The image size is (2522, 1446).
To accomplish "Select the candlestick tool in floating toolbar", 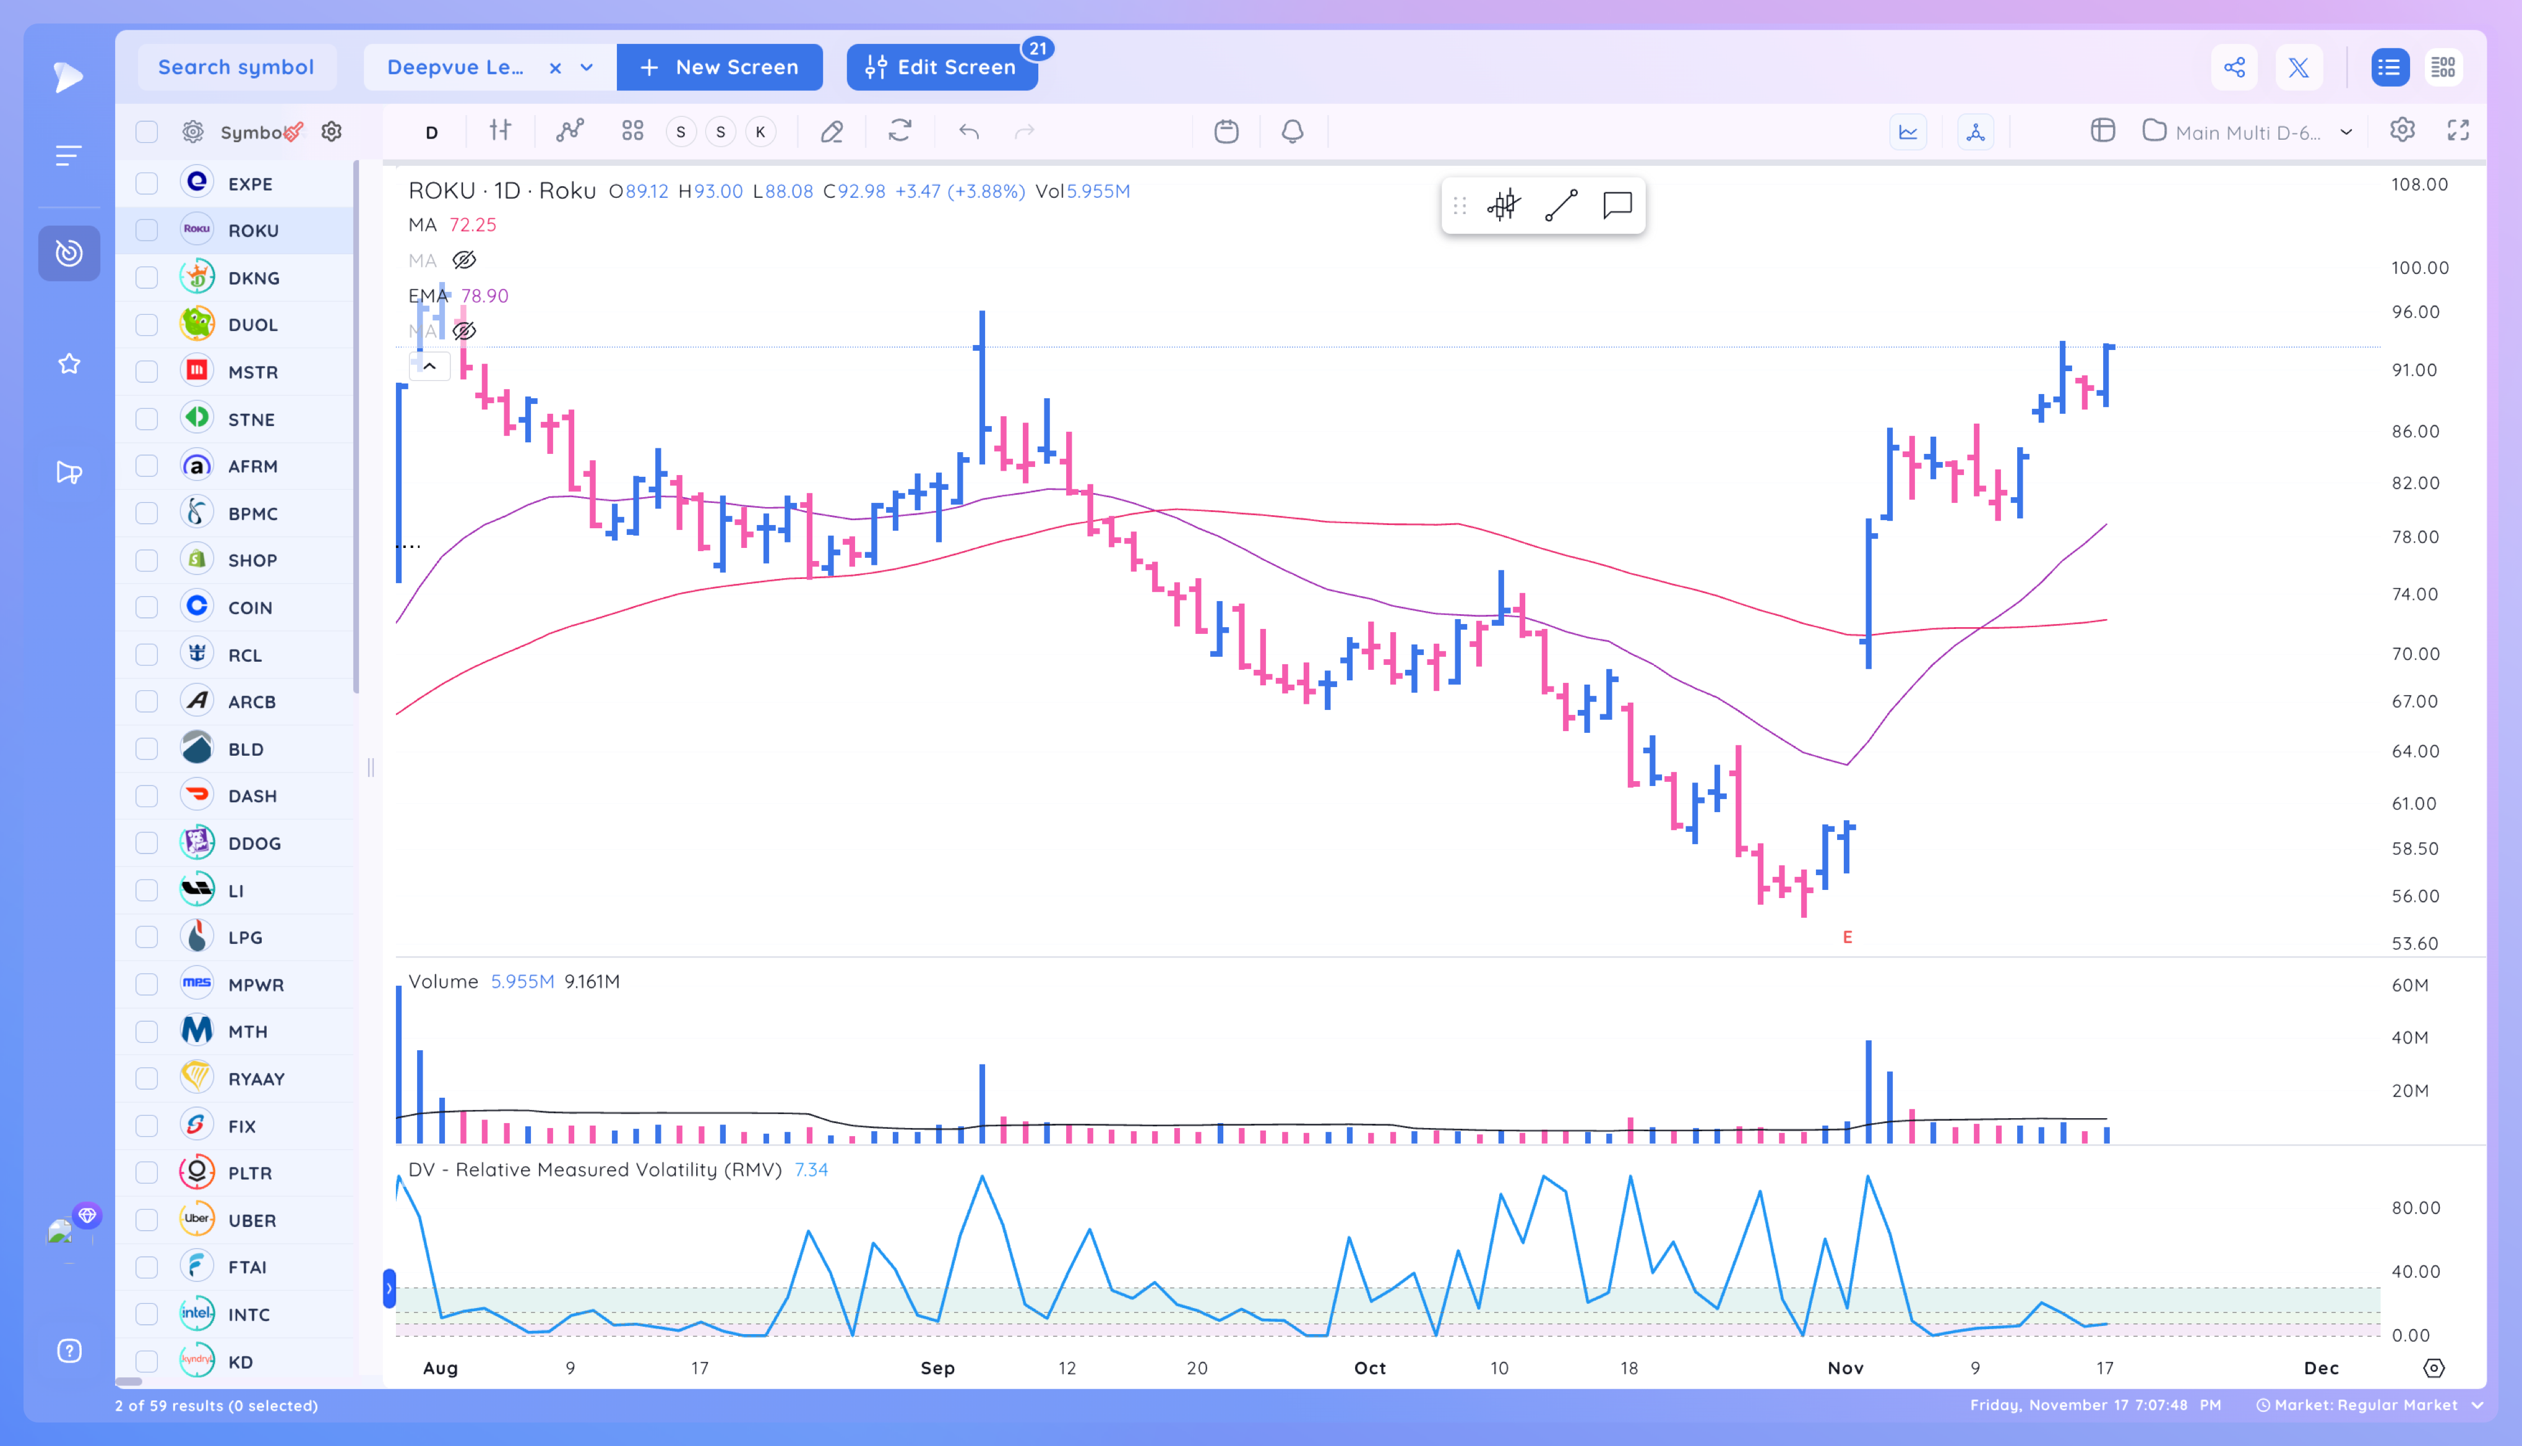I will click(x=1504, y=205).
